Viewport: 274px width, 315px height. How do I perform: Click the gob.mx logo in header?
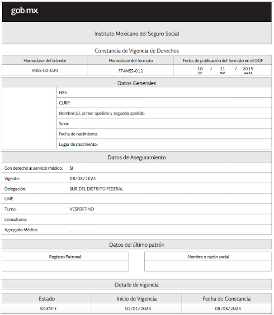(x=24, y=11)
